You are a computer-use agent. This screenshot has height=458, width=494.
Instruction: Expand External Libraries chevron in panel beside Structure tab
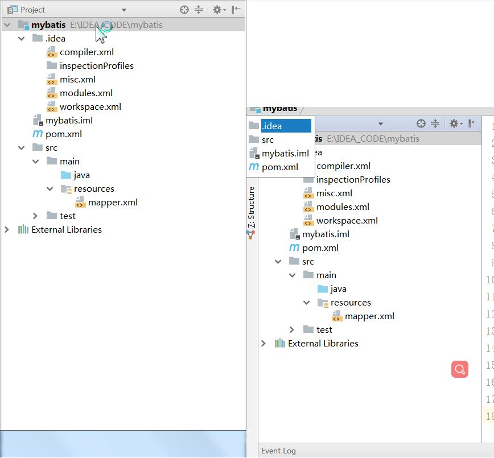[264, 343]
